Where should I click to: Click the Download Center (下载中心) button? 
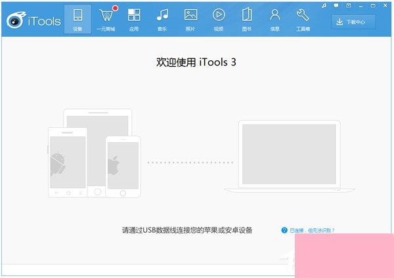click(353, 22)
